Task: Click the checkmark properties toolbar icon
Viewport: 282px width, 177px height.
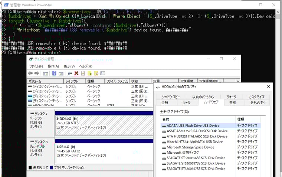Action: point(83,73)
